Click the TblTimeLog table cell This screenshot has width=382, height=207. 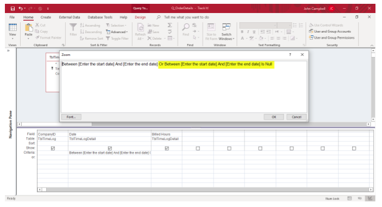[x=53, y=139]
